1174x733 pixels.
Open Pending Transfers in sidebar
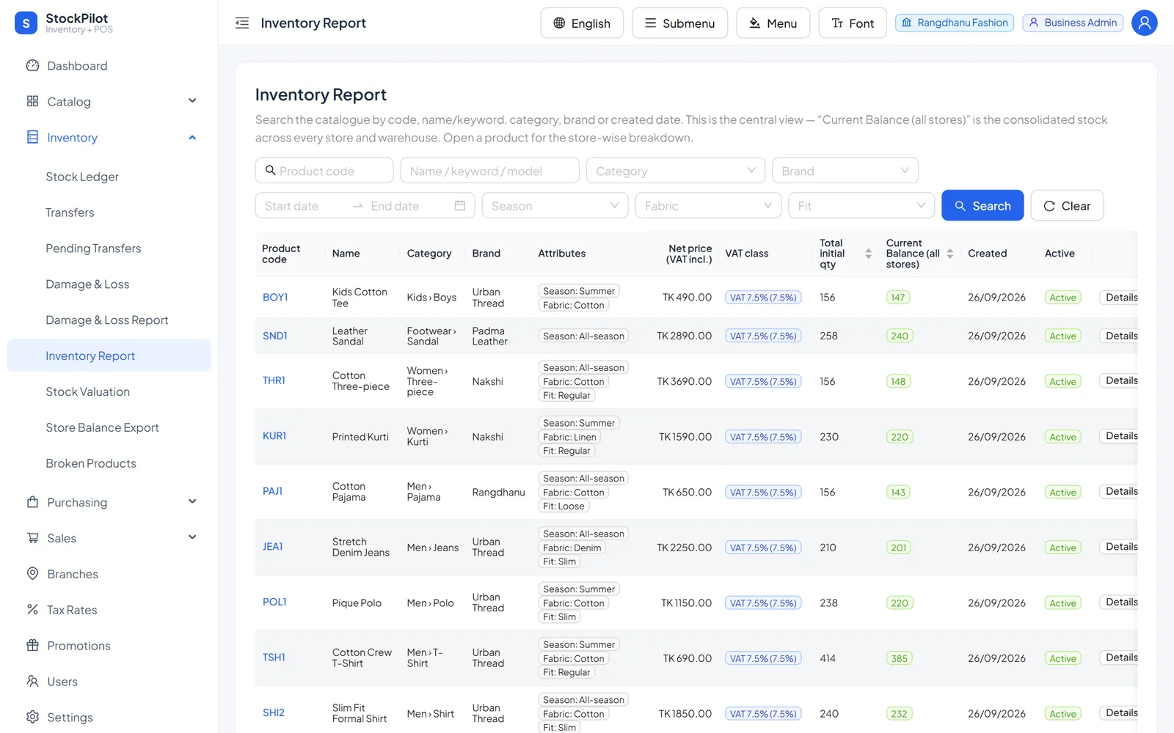coord(93,248)
